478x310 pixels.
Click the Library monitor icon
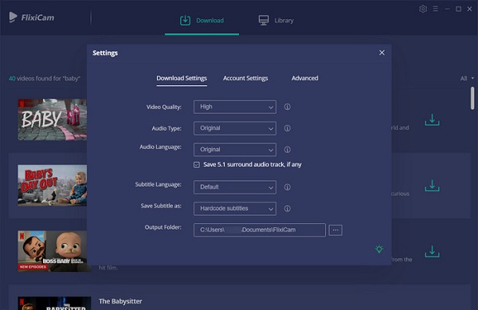[x=264, y=21]
